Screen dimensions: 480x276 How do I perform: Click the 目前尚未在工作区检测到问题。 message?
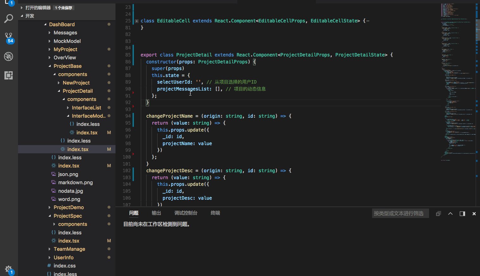point(156,224)
